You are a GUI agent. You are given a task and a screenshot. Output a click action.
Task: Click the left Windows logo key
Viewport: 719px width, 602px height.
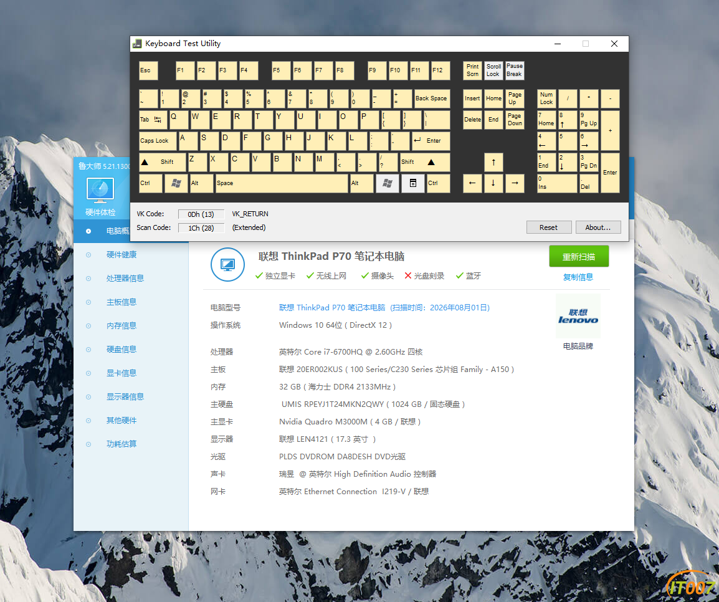[x=176, y=183]
